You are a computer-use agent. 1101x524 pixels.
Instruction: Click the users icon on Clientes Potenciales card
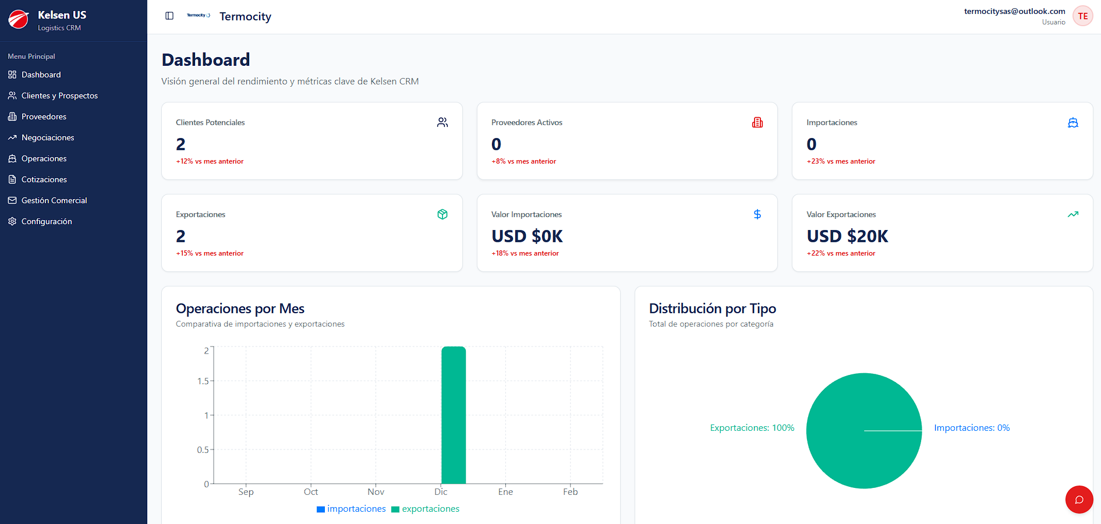click(x=442, y=122)
